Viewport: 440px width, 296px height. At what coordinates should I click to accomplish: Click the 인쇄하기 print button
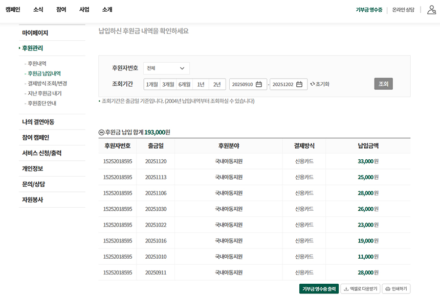click(396, 289)
